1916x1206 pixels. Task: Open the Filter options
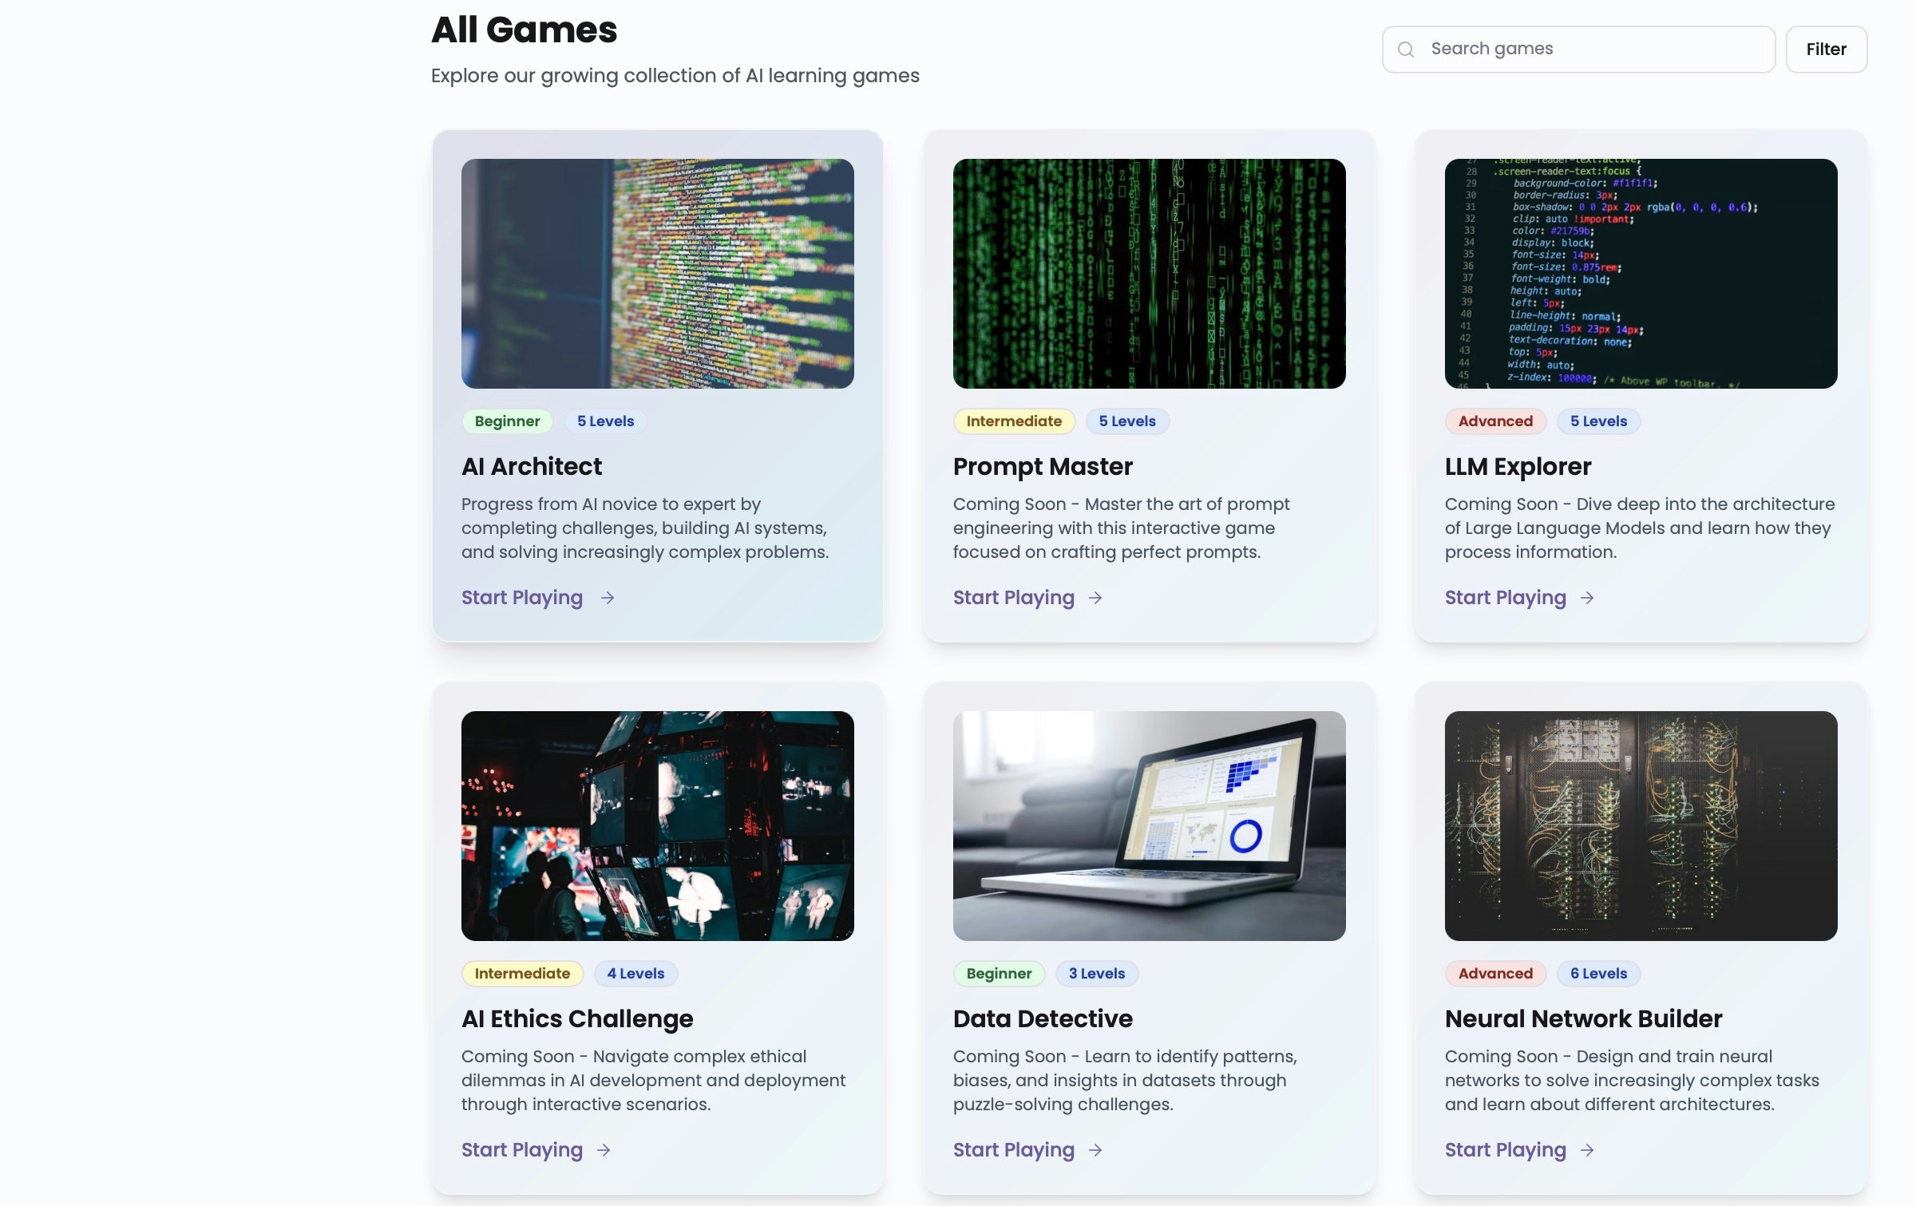pos(1826,49)
